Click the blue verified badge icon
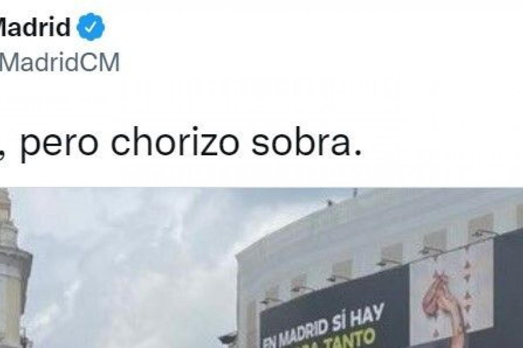 pyautogui.click(x=91, y=27)
